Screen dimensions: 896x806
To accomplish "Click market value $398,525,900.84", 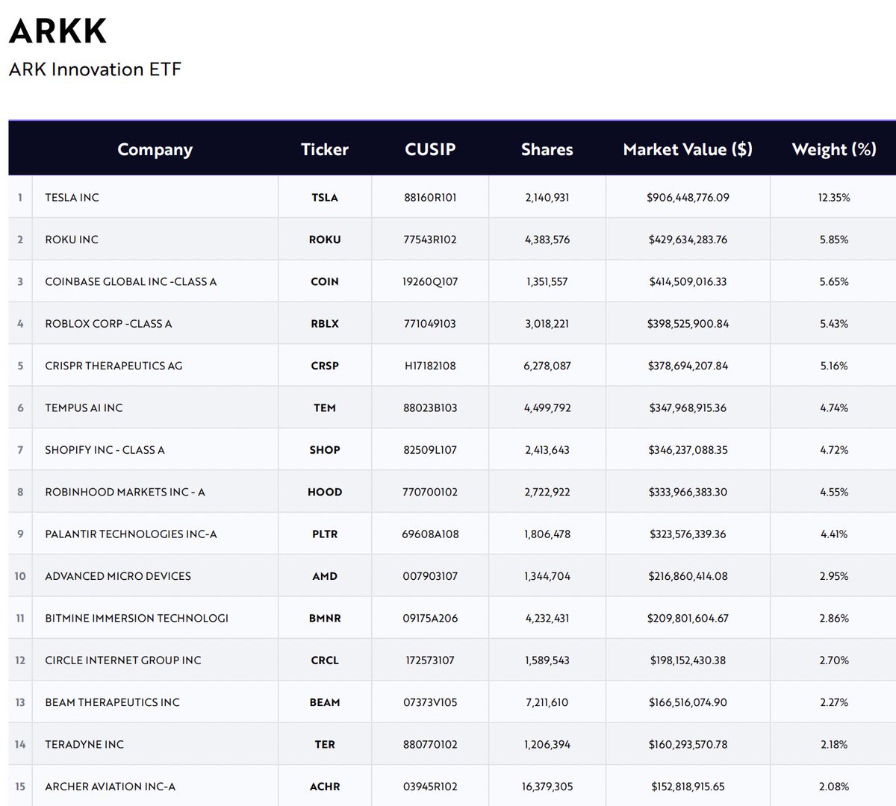I will point(688,324).
